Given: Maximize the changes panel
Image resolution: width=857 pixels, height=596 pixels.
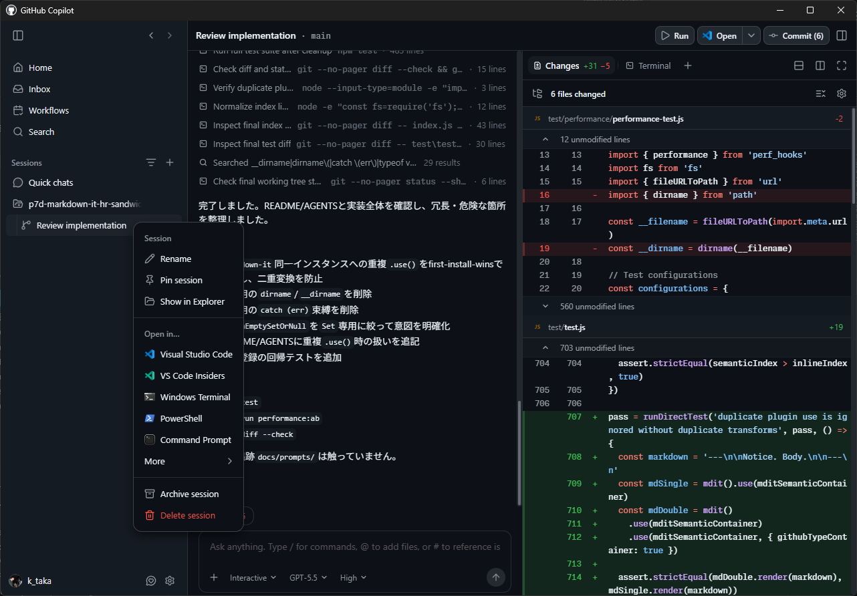Looking at the screenshot, I should pyautogui.click(x=842, y=65).
